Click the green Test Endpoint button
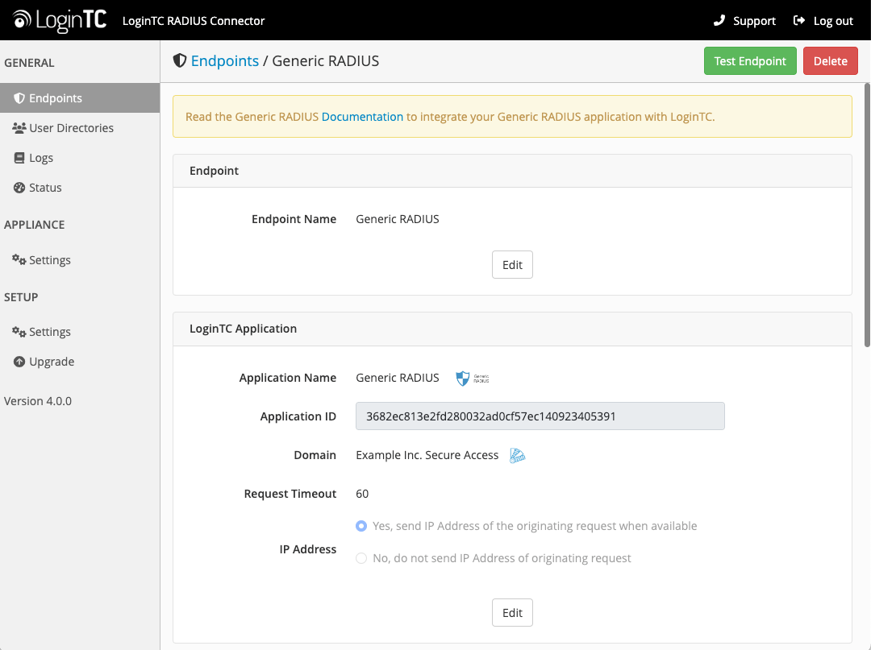This screenshot has height=650, width=871. (750, 61)
